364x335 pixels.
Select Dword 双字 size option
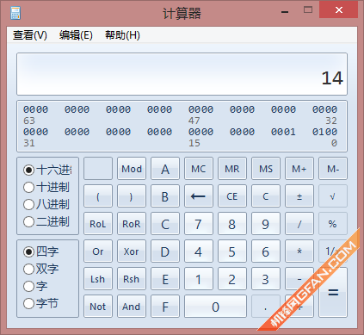(x=41, y=269)
